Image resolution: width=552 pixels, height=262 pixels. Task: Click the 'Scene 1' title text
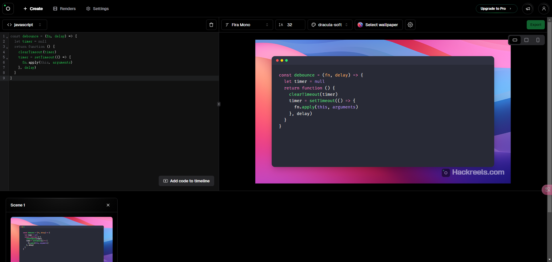(18, 205)
